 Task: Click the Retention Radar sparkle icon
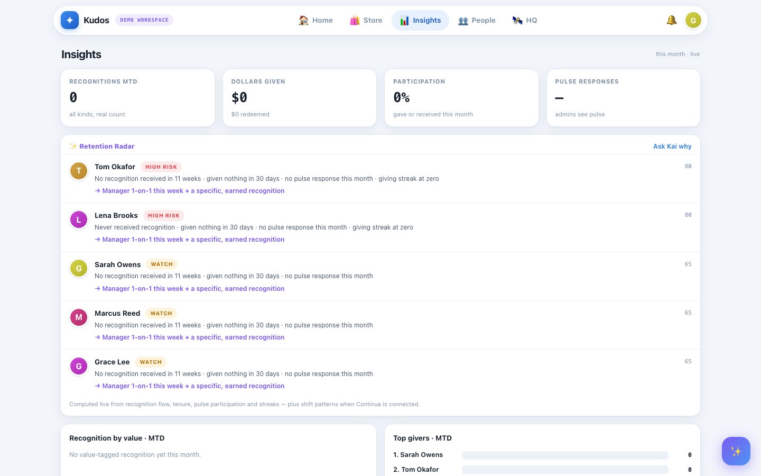(73, 146)
